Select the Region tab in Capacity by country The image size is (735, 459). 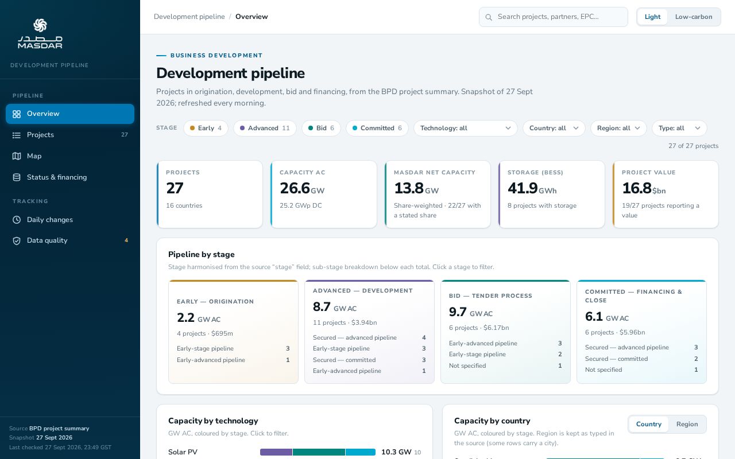[x=687, y=424]
